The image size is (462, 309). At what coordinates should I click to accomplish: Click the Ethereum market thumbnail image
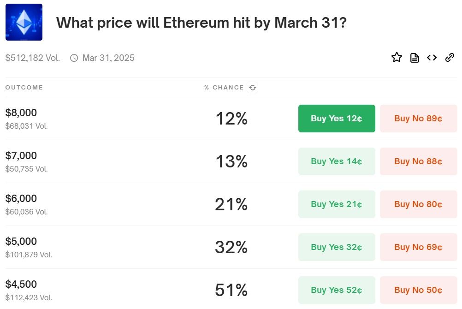24,22
